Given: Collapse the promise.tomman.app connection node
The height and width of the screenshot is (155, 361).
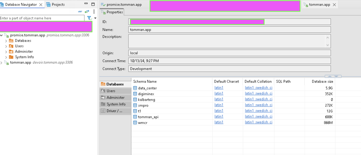Looking at the screenshot, I should point(2,35).
